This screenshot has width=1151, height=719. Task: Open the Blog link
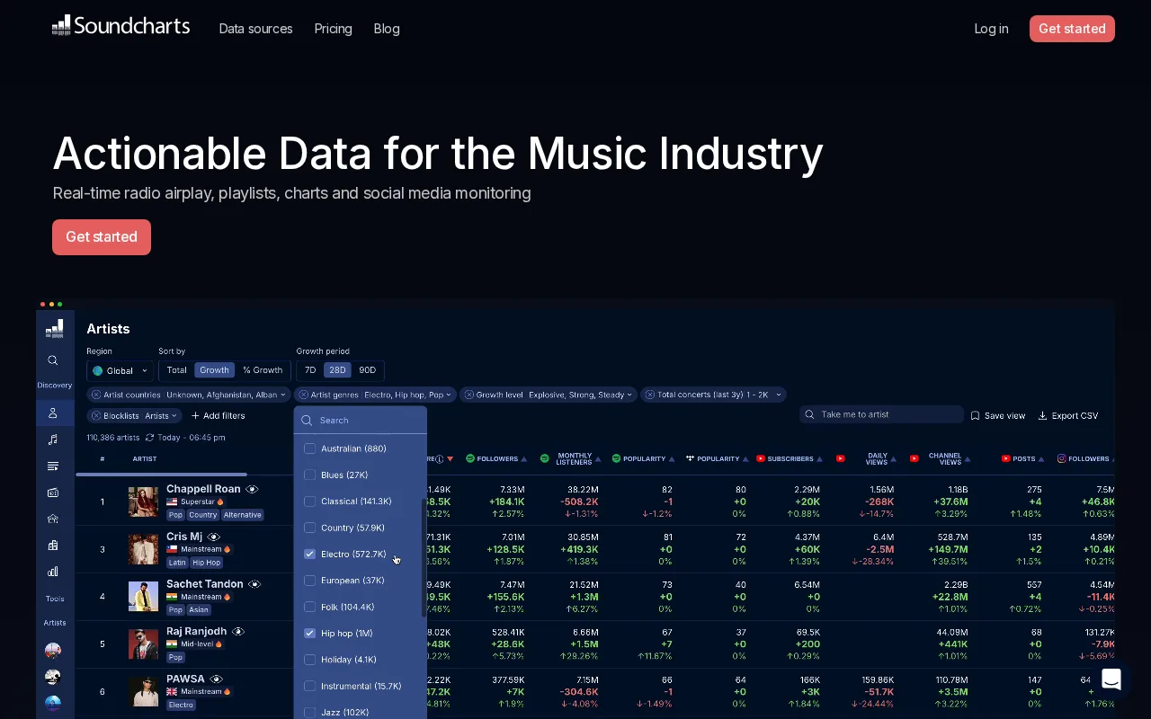387,29
